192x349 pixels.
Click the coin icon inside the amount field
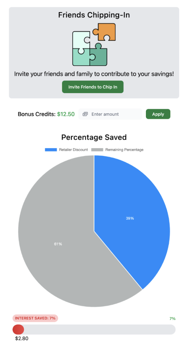click(85, 114)
